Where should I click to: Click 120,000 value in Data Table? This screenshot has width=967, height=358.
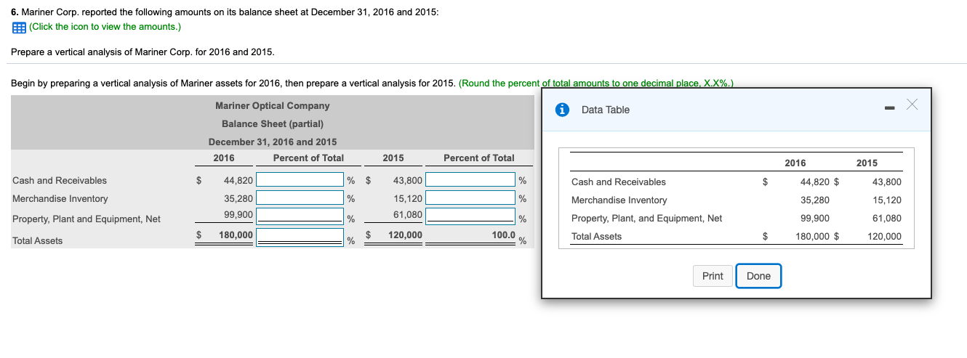884,236
